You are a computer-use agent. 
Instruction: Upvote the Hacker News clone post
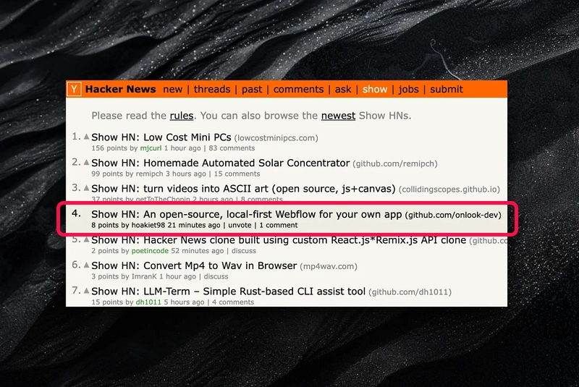(87, 239)
